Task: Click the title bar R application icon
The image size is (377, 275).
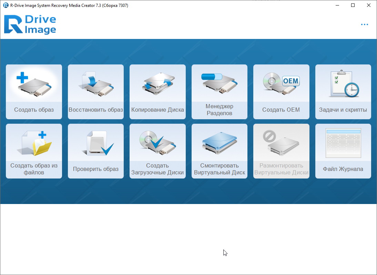Action: (x=6, y=5)
